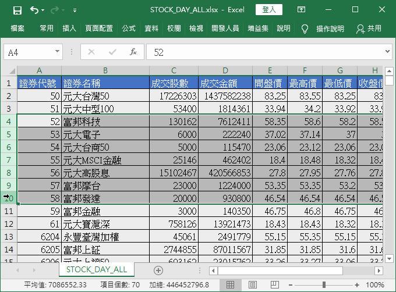Screen dimensions: 396x292
Task: Click the 操作說明 search box
Action: click(x=330, y=29)
